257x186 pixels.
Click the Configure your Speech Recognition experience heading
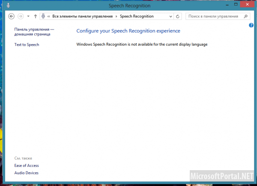coord(128,31)
